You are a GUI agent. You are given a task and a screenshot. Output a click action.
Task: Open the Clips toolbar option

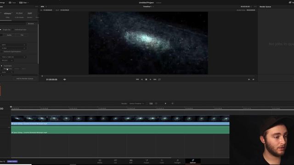tap(24, 3)
